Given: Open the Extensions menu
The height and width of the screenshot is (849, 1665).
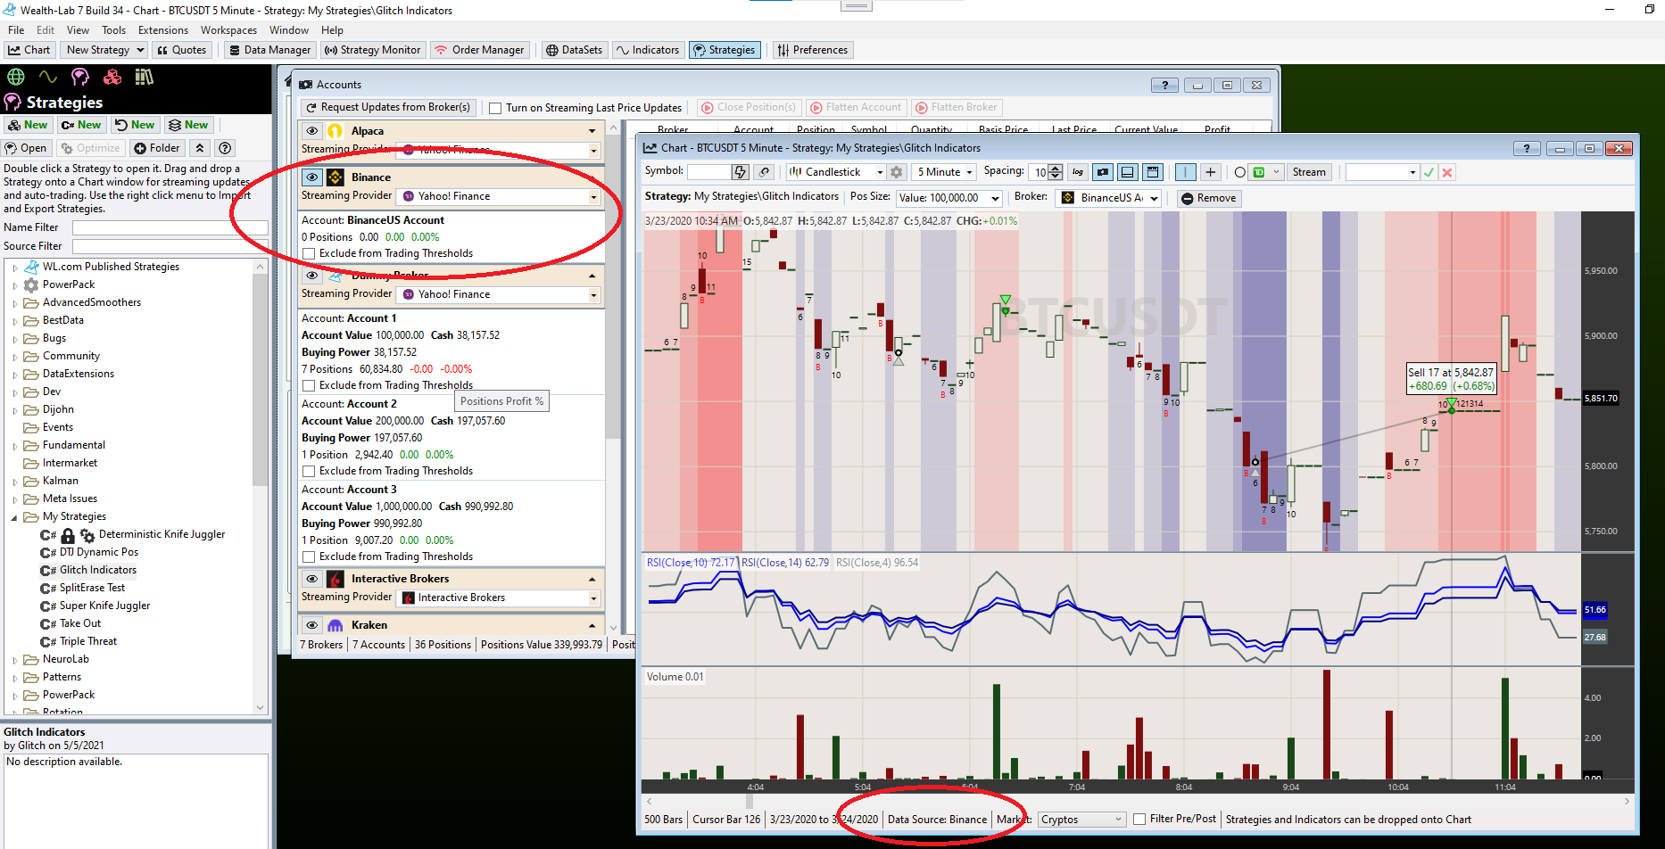Looking at the screenshot, I should pyautogui.click(x=163, y=30).
